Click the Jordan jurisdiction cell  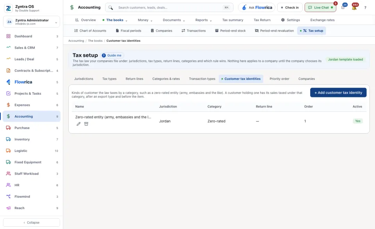165,121
